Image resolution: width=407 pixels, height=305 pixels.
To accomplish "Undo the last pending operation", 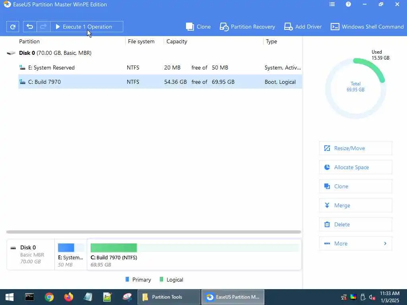I will tap(30, 27).
